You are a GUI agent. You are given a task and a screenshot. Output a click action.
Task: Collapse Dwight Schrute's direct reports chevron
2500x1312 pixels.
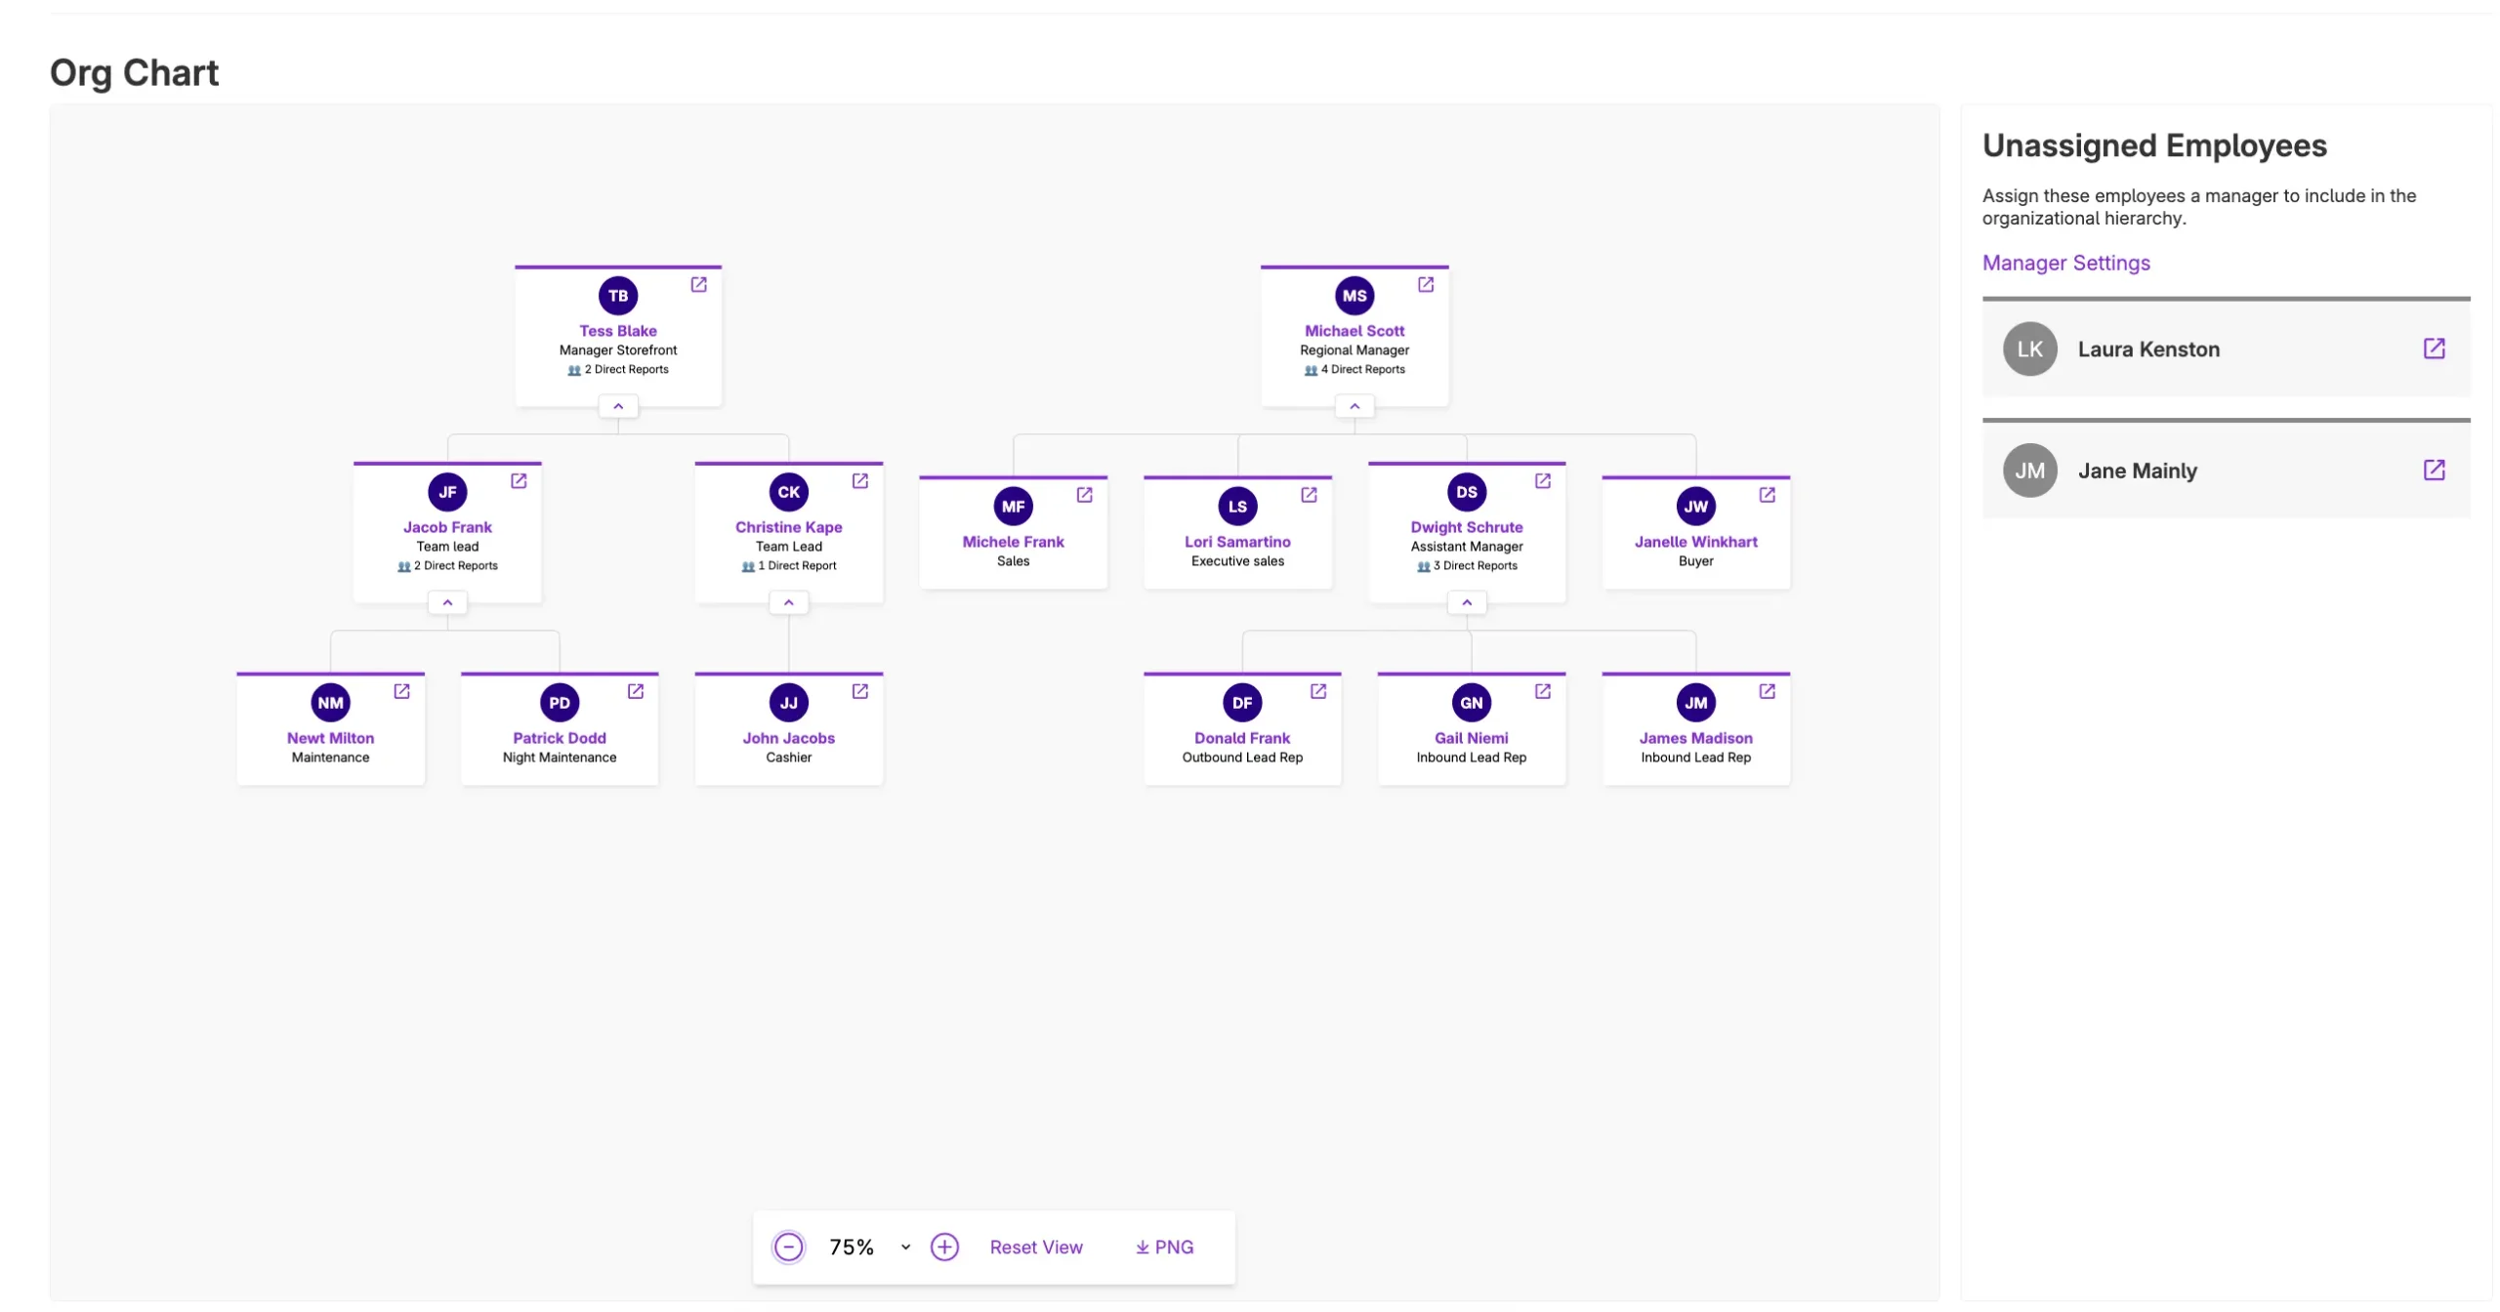pos(1467,602)
